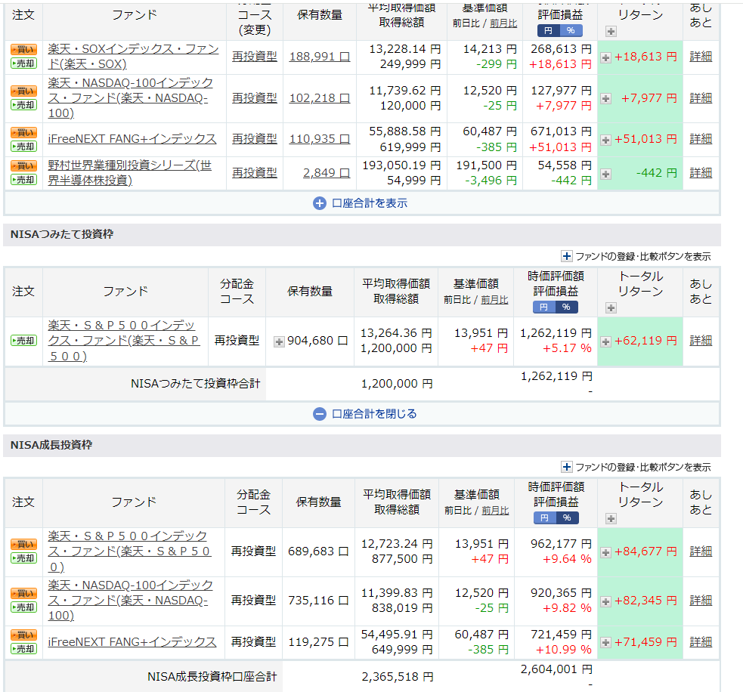Show fund compare buttons in NISA成長投資枠
The height and width of the screenshot is (692, 743).
[636, 467]
